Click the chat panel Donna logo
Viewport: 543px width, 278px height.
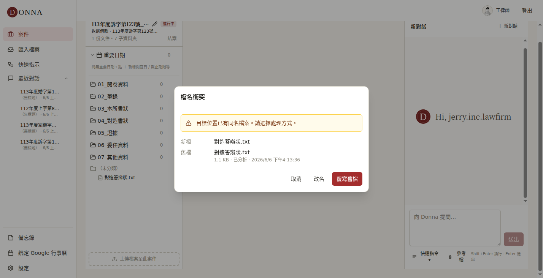423,117
